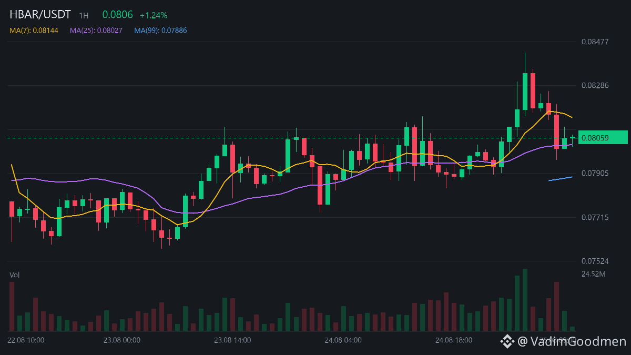Click the +1.24% change indicator
Screen dimensions: 631x355
click(154, 15)
